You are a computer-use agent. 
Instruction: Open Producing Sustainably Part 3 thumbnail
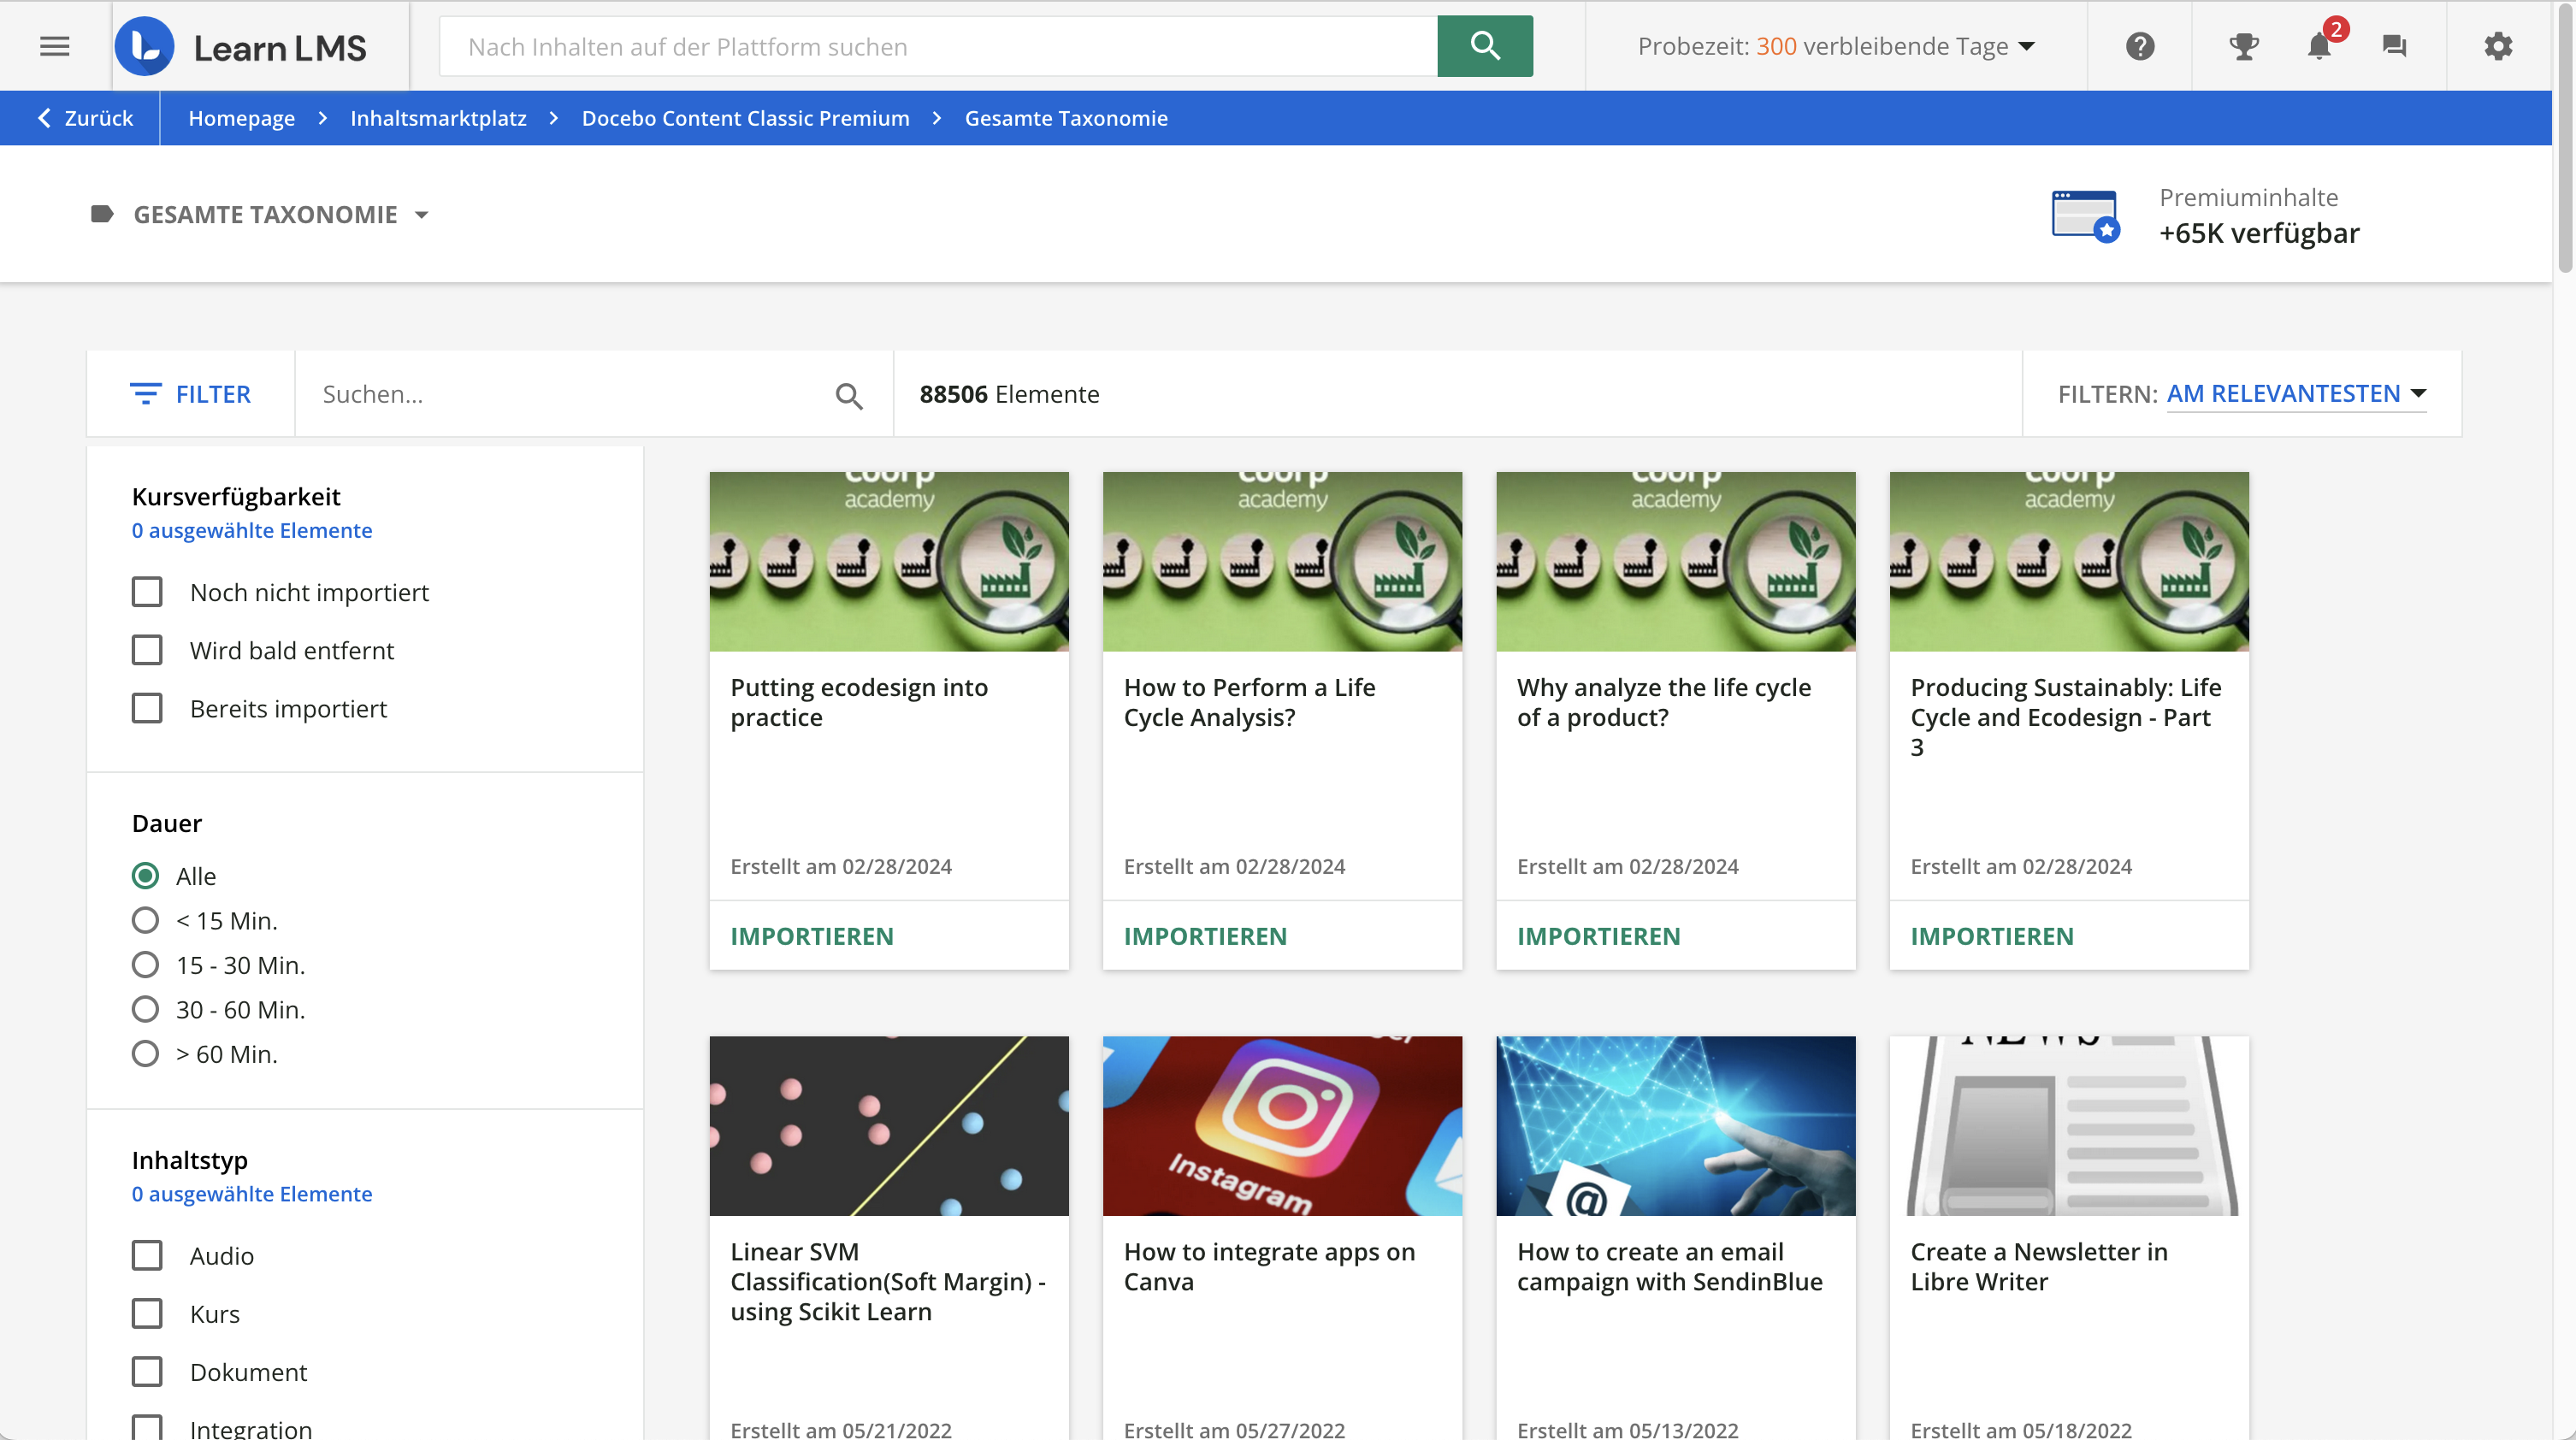pos(2069,562)
